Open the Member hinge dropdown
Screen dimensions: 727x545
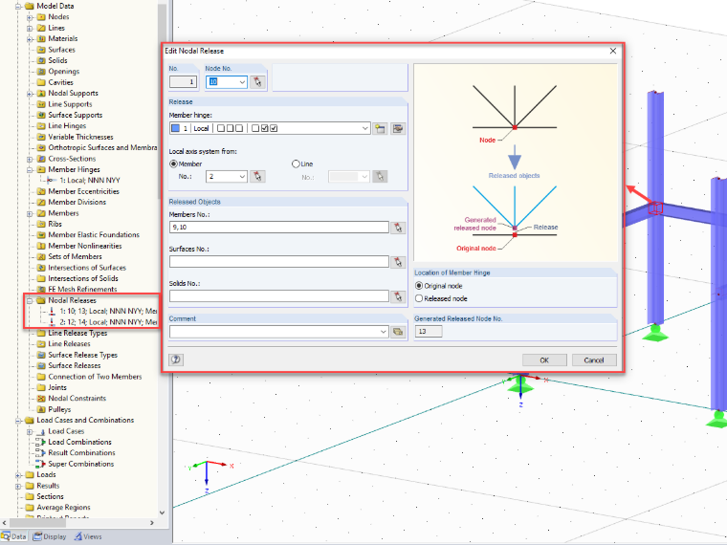pyautogui.click(x=364, y=128)
